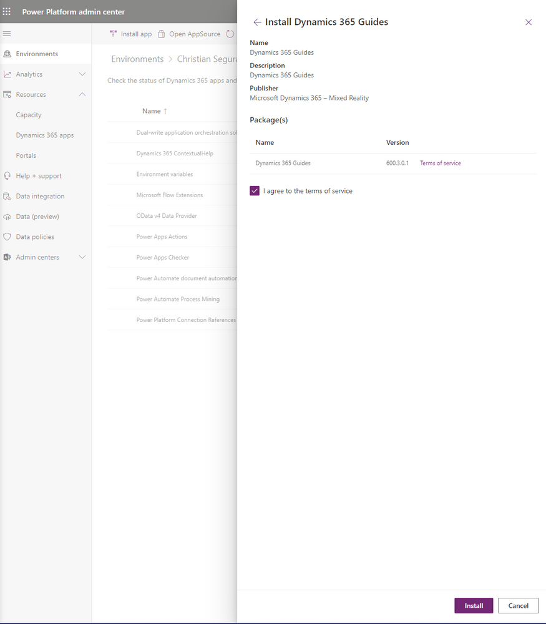Select Power Apps Actions row
Viewport: 546px width, 624px height.
click(172, 236)
